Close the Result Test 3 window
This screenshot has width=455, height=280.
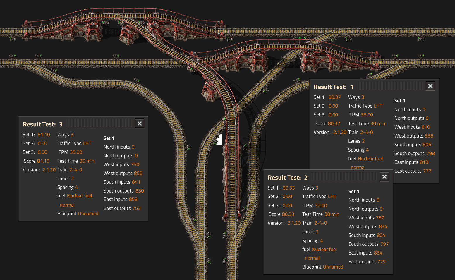coord(140,123)
